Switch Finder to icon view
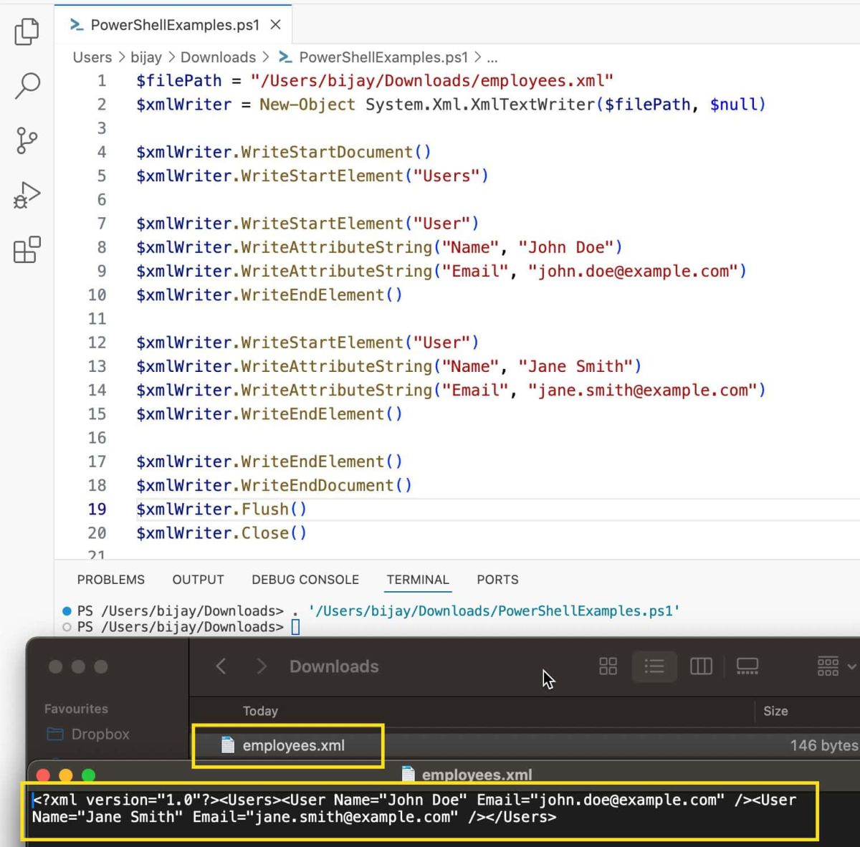860x847 pixels. coord(608,666)
